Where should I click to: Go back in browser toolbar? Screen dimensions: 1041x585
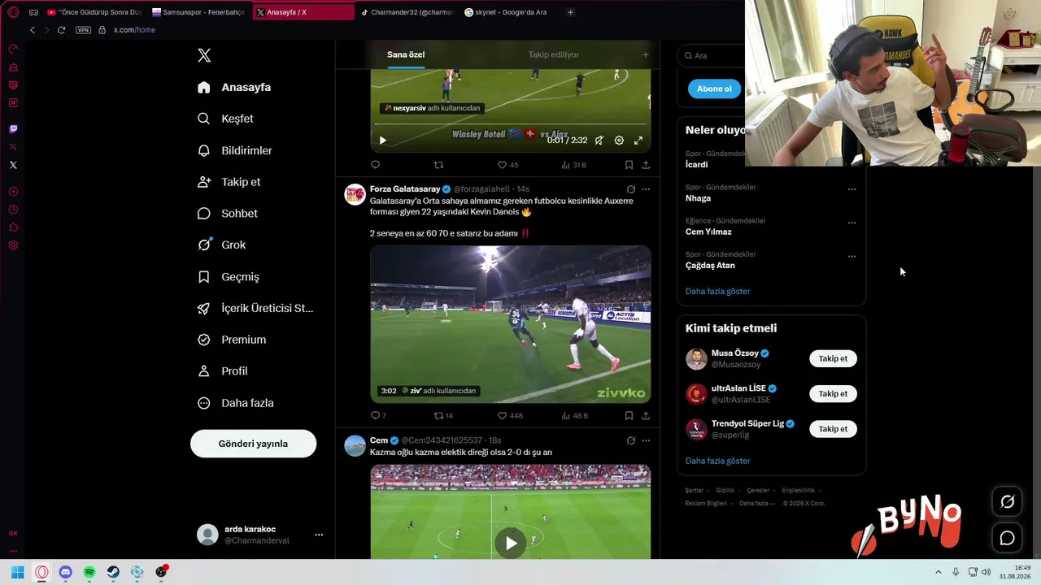[33, 30]
